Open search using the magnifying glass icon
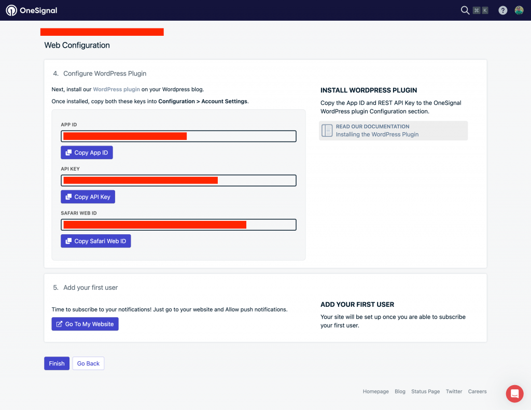 pyautogui.click(x=465, y=10)
